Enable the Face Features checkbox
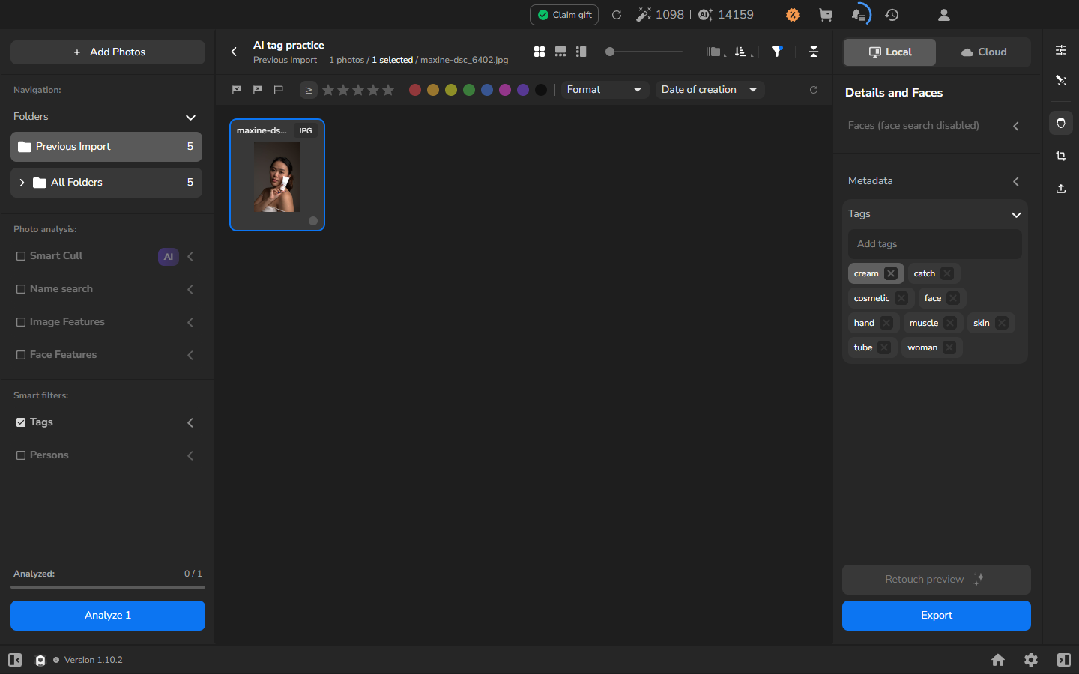The width and height of the screenshot is (1079, 674). [x=21, y=355]
